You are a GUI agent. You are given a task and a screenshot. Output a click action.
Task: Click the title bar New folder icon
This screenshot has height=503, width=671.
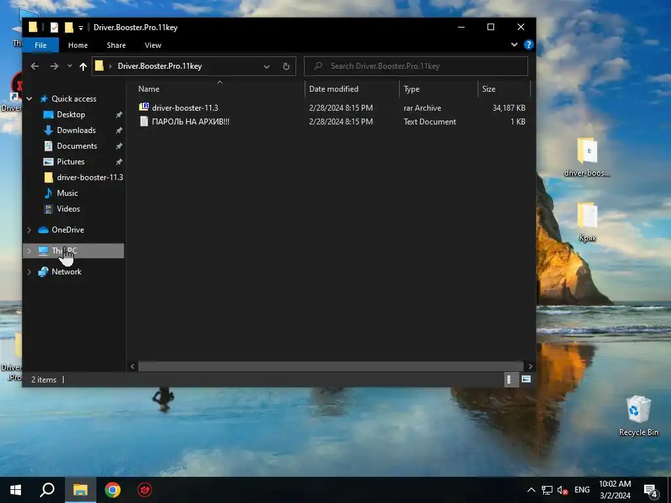[x=68, y=28]
